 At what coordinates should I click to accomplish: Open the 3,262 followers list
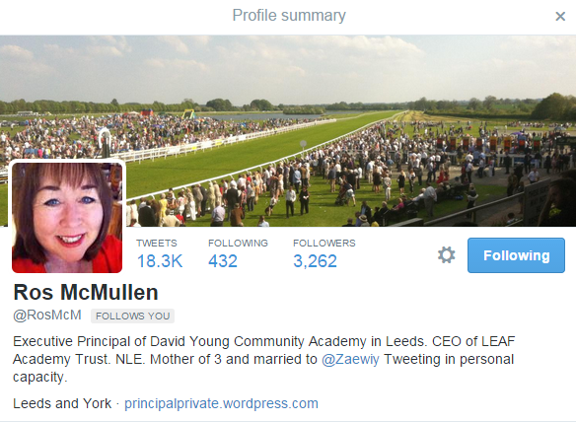315,261
